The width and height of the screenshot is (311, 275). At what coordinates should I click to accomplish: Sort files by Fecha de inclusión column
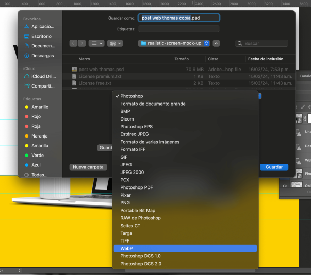(x=264, y=59)
